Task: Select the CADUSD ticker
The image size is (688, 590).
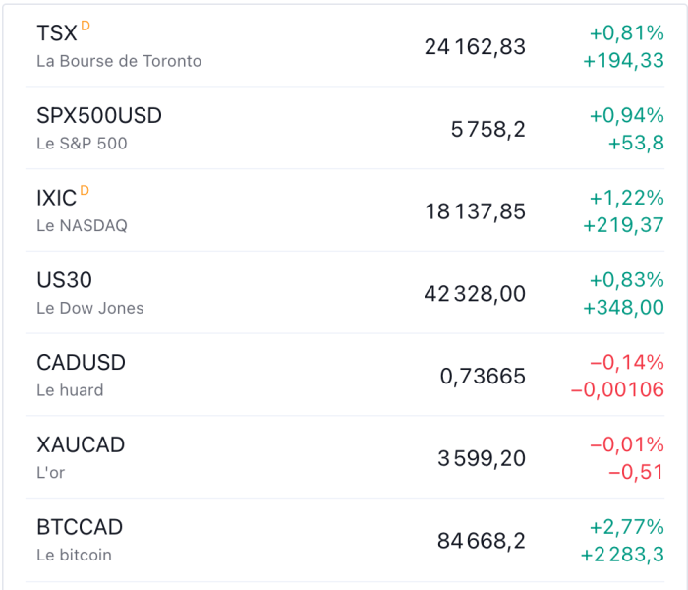Action: (81, 363)
